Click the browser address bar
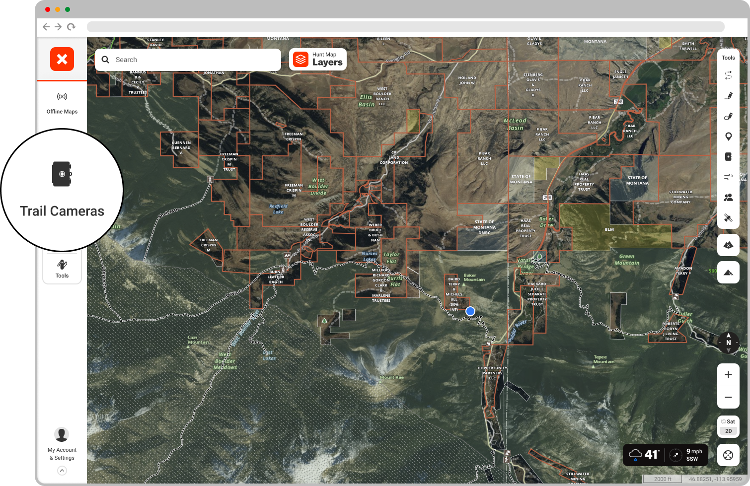 (405, 27)
